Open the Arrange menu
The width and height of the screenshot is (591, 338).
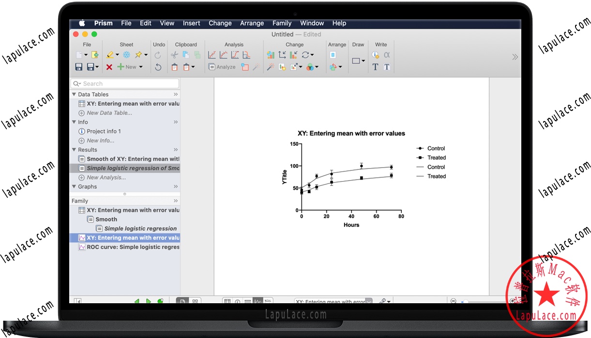point(252,23)
